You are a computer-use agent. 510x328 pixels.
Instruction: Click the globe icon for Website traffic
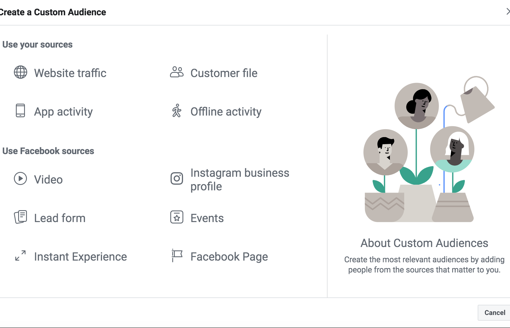[21, 72]
